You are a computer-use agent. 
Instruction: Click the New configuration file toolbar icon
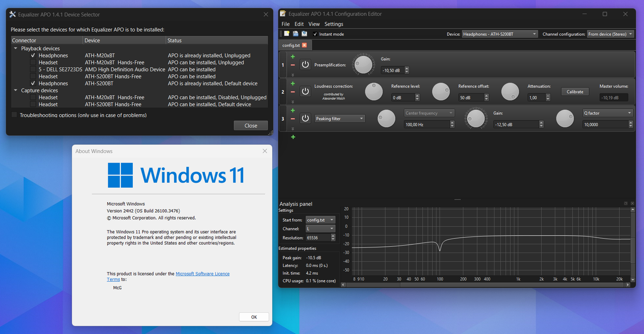287,34
